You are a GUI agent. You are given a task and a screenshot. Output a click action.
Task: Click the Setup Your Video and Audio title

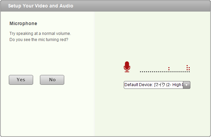pyautogui.click(x=41, y=6)
